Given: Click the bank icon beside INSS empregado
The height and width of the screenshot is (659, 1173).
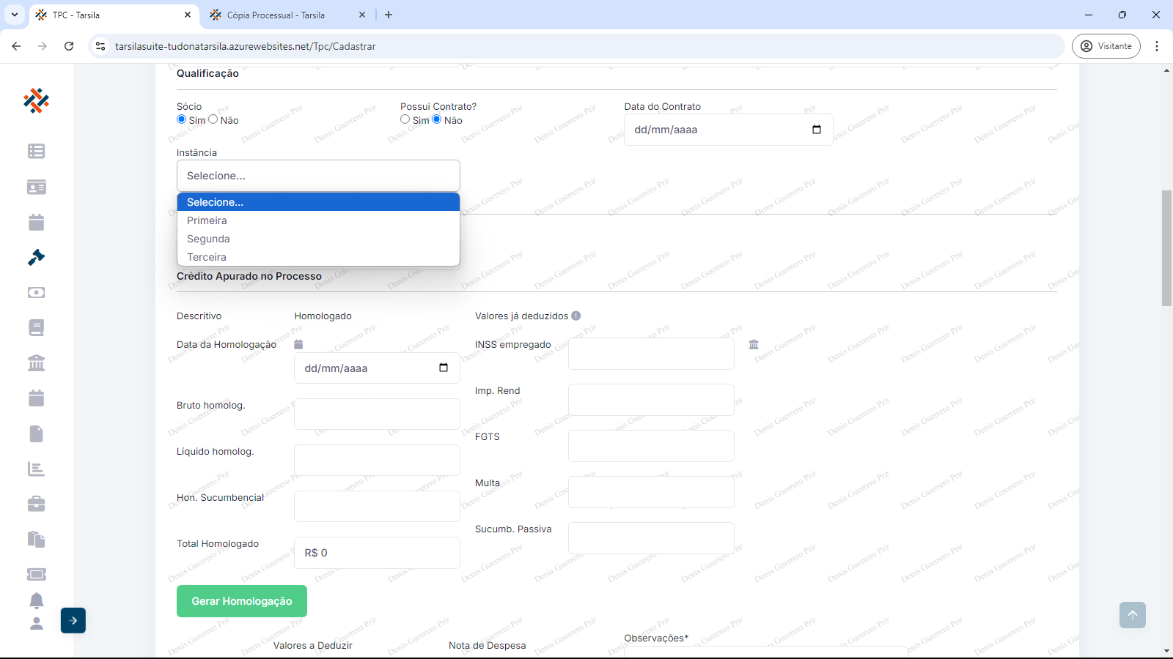Looking at the screenshot, I should tap(754, 344).
